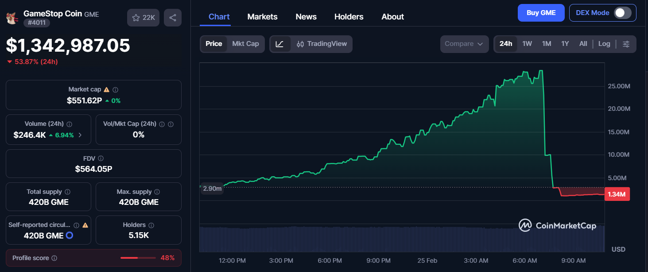Click the $551.62P market cap value
648x272 pixels.
(84, 101)
